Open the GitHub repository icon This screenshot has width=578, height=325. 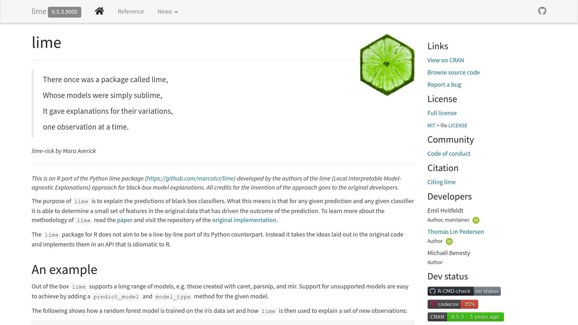(x=542, y=11)
